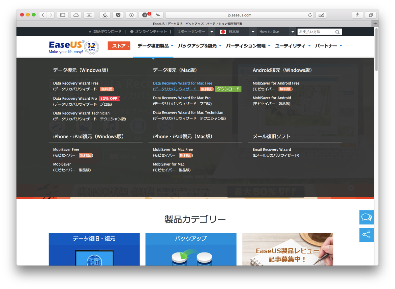The width and height of the screenshot is (395, 289).
Task: Open the ユーティリティ menu
Action: coord(293,46)
